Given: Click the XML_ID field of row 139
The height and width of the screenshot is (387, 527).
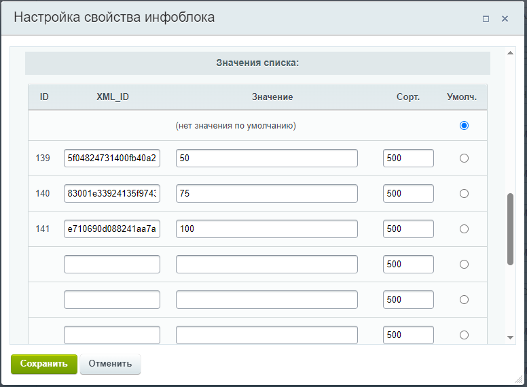Looking at the screenshot, I should pyautogui.click(x=112, y=158).
